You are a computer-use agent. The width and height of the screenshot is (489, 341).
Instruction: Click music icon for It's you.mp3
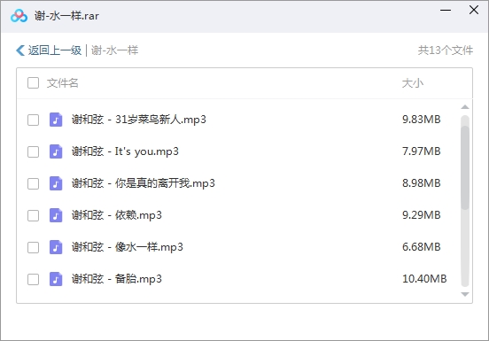click(x=56, y=151)
